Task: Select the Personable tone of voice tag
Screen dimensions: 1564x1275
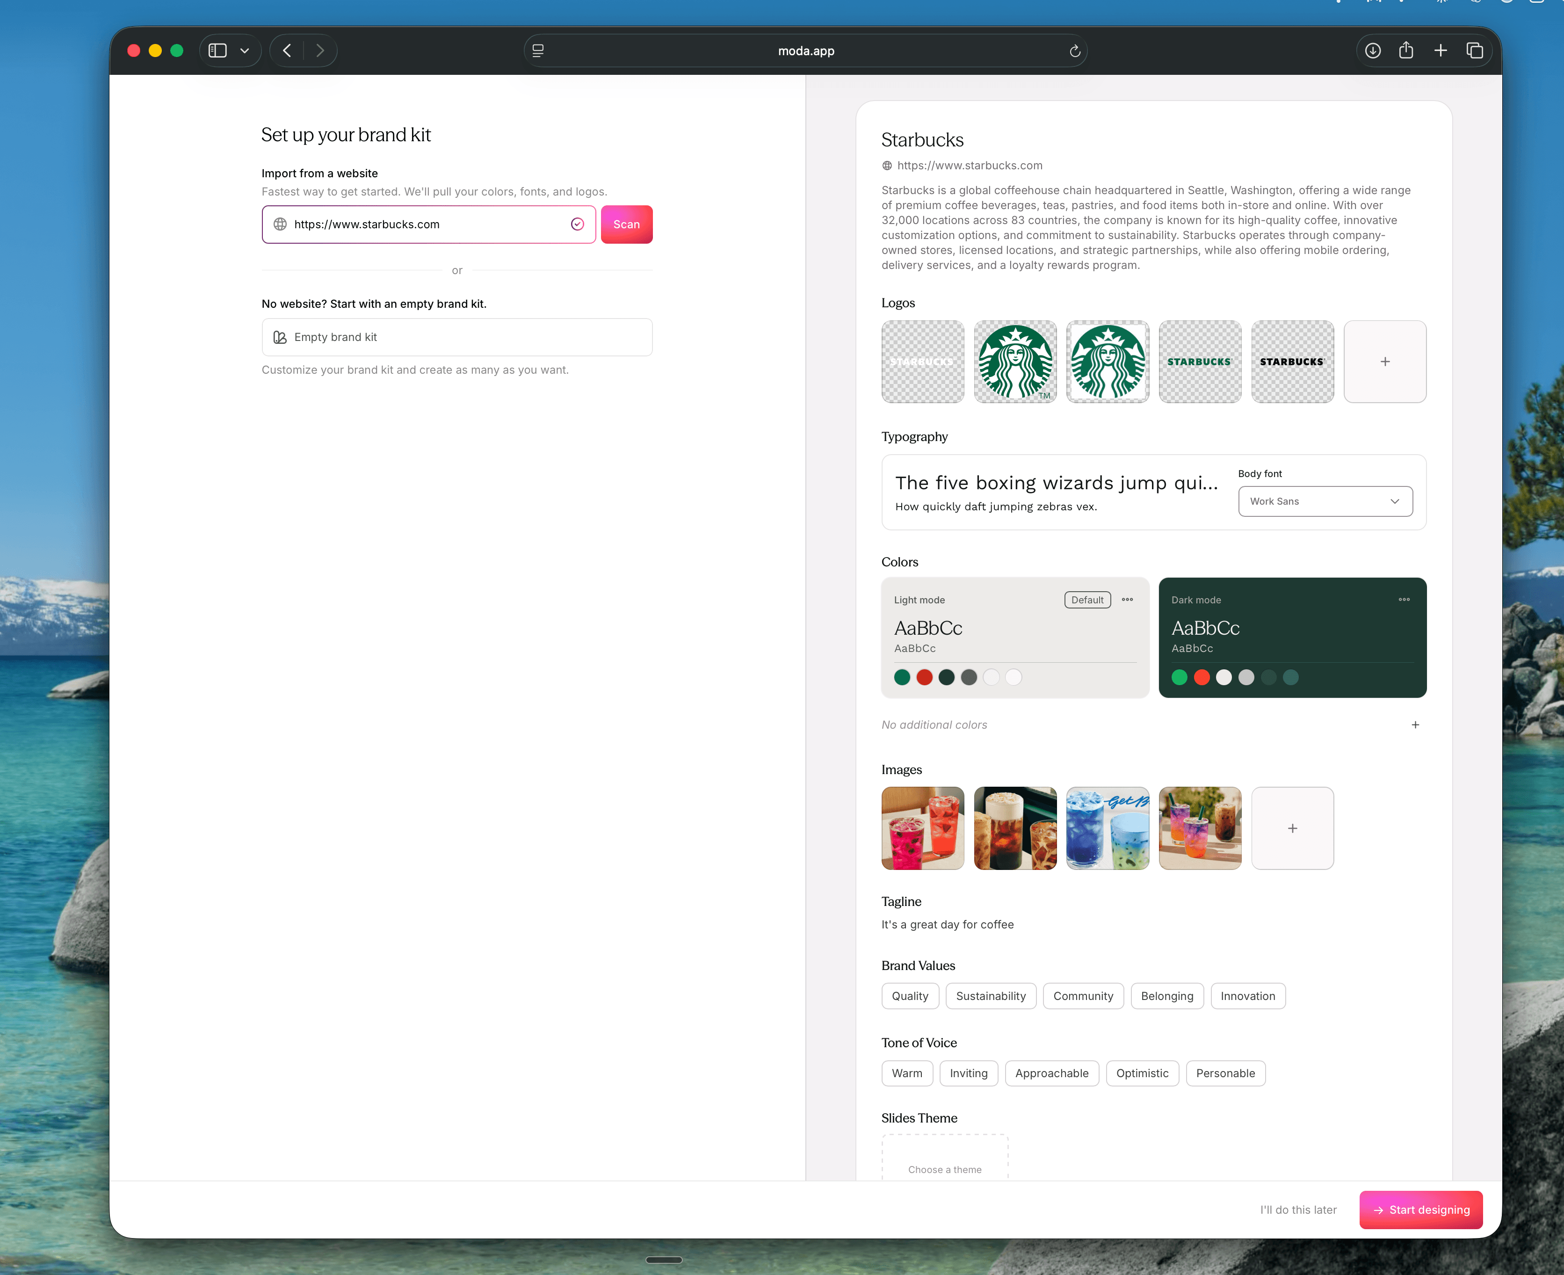Action: 1225,1073
